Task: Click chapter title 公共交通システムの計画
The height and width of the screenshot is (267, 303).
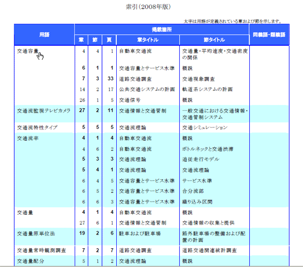Action: tap(147, 89)
